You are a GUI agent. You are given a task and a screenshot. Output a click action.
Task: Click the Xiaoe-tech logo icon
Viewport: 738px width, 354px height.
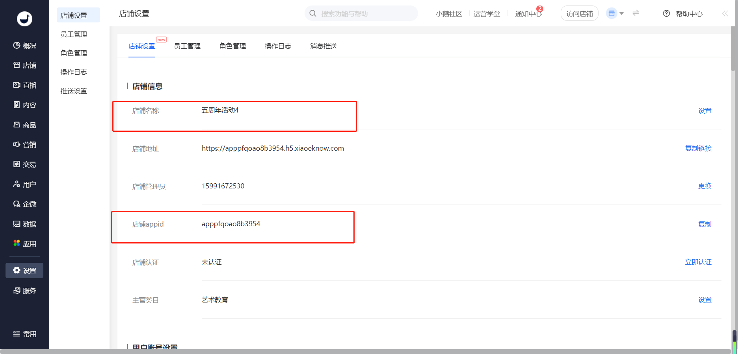click(x=24, y=18)
